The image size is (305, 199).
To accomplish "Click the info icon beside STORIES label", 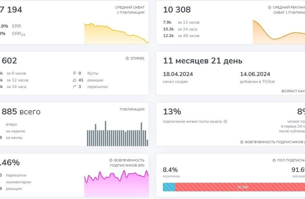I will (x=127, y=58).
